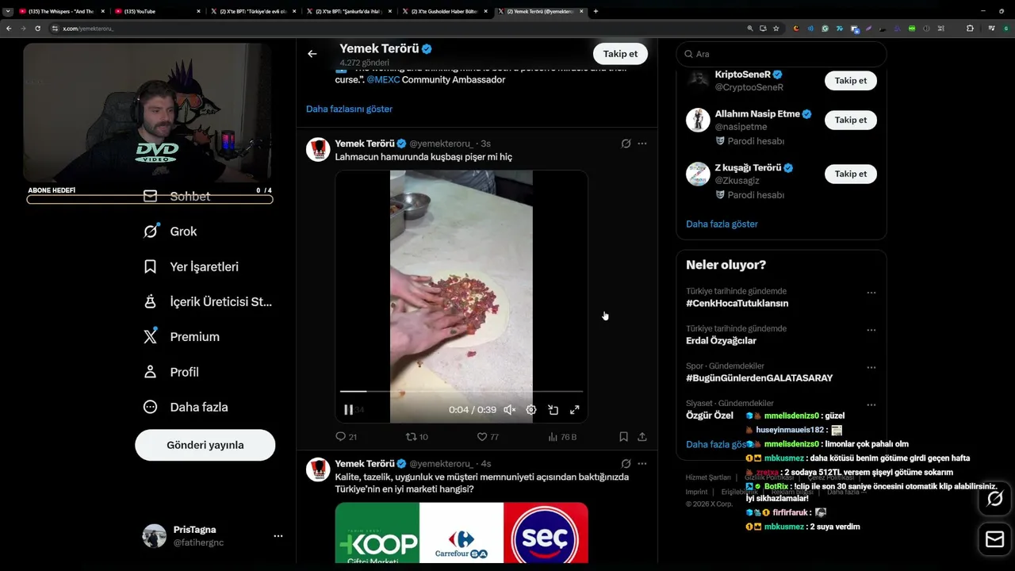Bookmark page with star icon

click(776, 29)
